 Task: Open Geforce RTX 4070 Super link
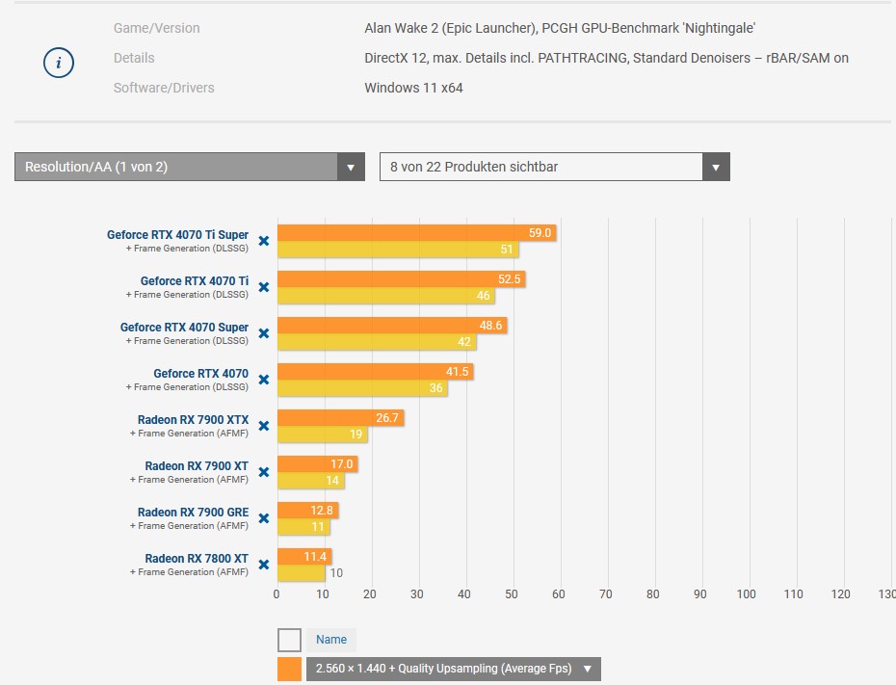pyautogui.click(x=185, y=328)
